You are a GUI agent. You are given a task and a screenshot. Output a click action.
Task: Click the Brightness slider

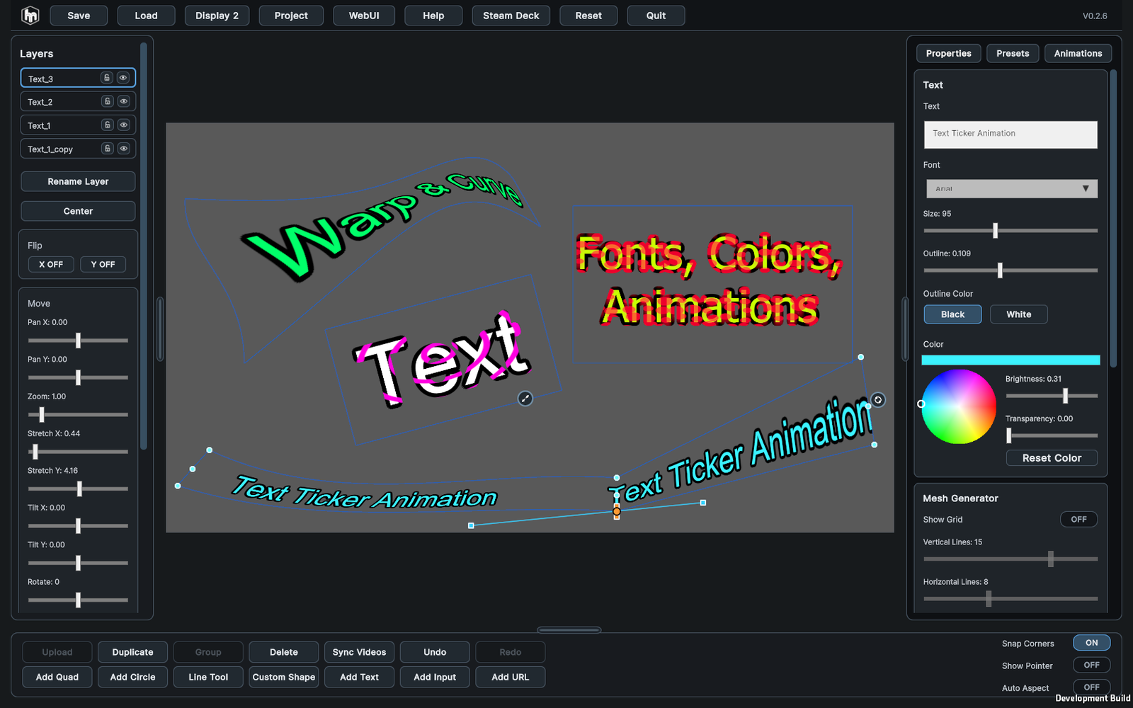[1052, 396]
